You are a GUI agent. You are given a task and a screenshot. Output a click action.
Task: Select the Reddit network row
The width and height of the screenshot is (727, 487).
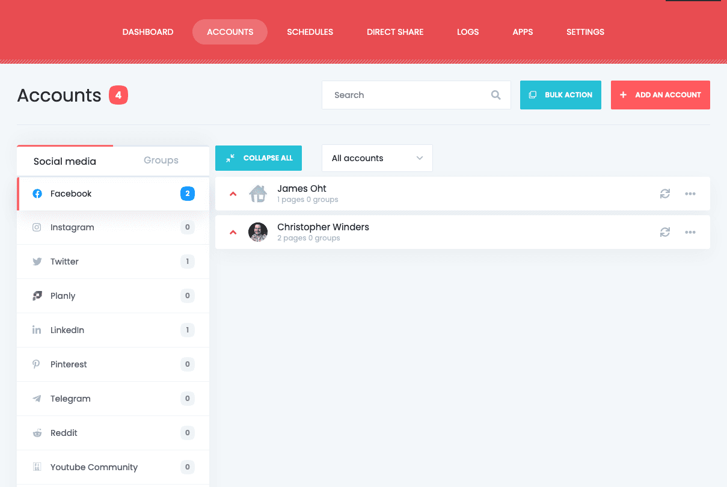113,433
